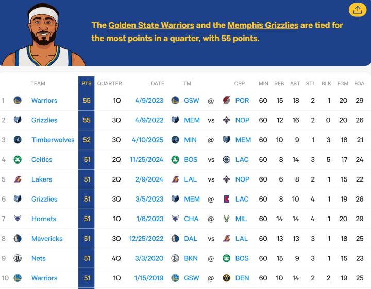371x289 pixels.
Task: Click the Lakers logo in row 5
Action: coord(18,179)
